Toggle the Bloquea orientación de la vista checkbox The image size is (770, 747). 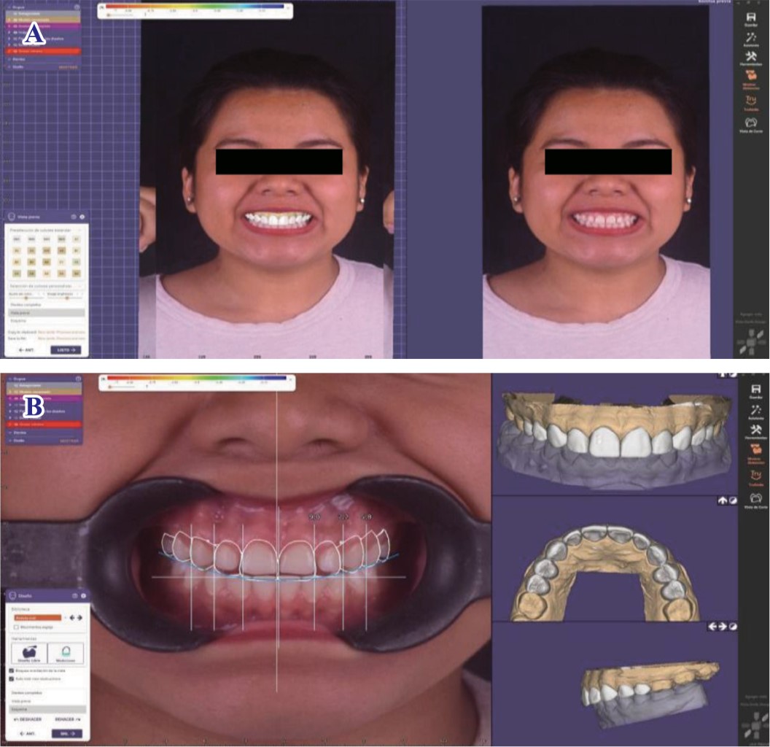point(12,670)
